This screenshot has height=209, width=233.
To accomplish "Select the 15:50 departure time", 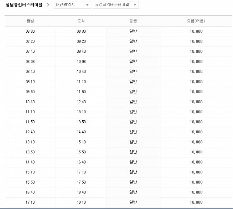I will pos(30,182).
